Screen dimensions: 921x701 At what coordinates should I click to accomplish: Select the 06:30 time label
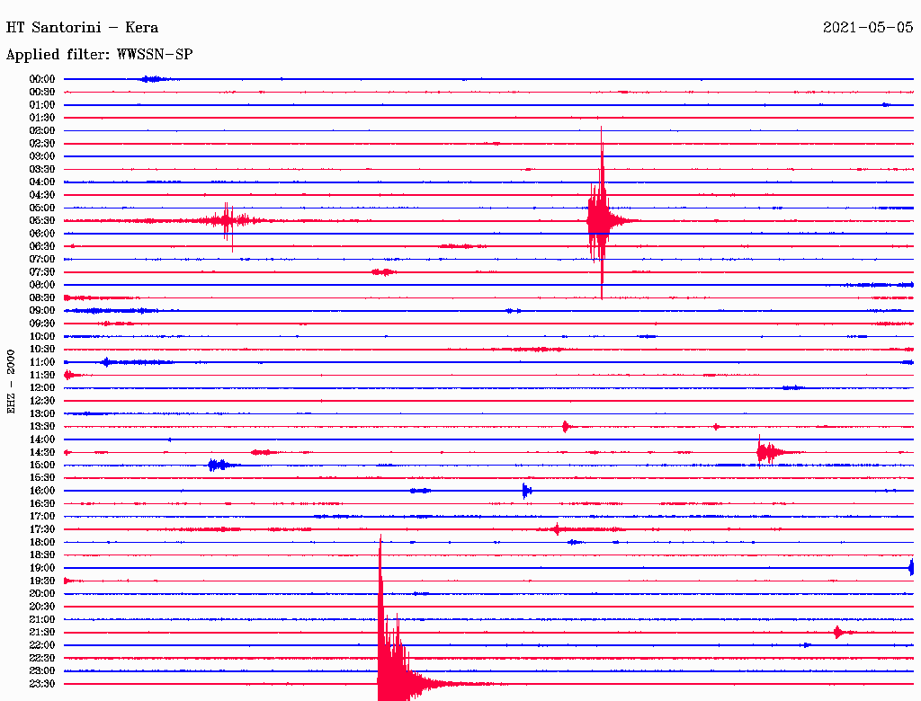click(42, 246)
